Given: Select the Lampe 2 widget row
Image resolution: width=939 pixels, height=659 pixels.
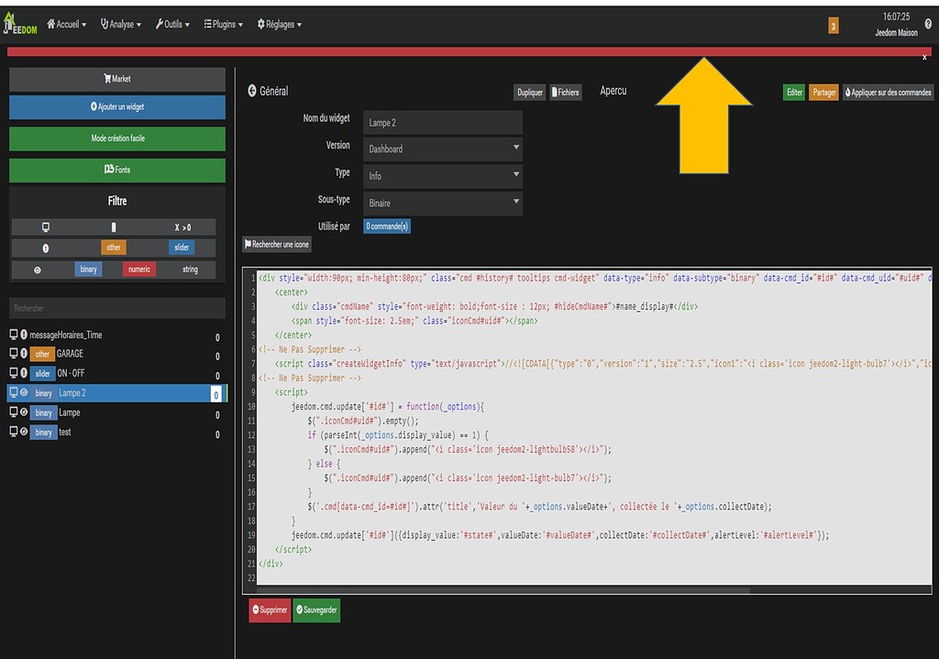Looking at the screenshot, I should pos(116,393).
